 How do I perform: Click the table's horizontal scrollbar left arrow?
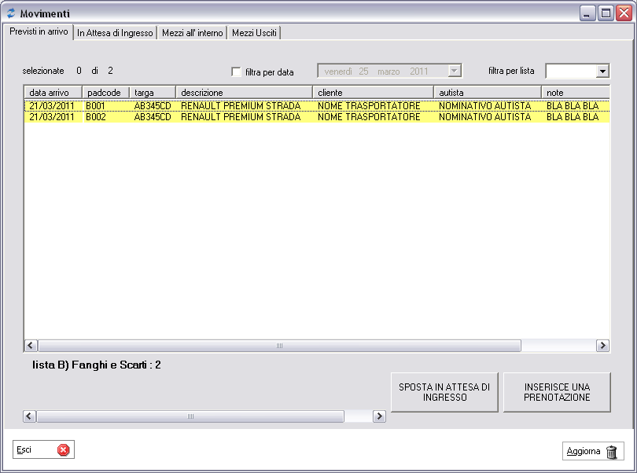tap(31, 346)
